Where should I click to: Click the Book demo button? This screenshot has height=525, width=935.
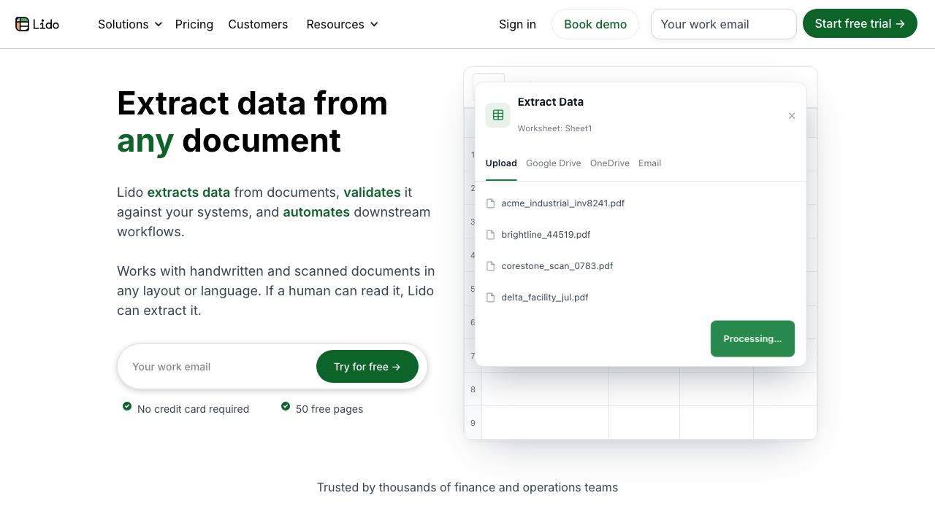(595, 24)
